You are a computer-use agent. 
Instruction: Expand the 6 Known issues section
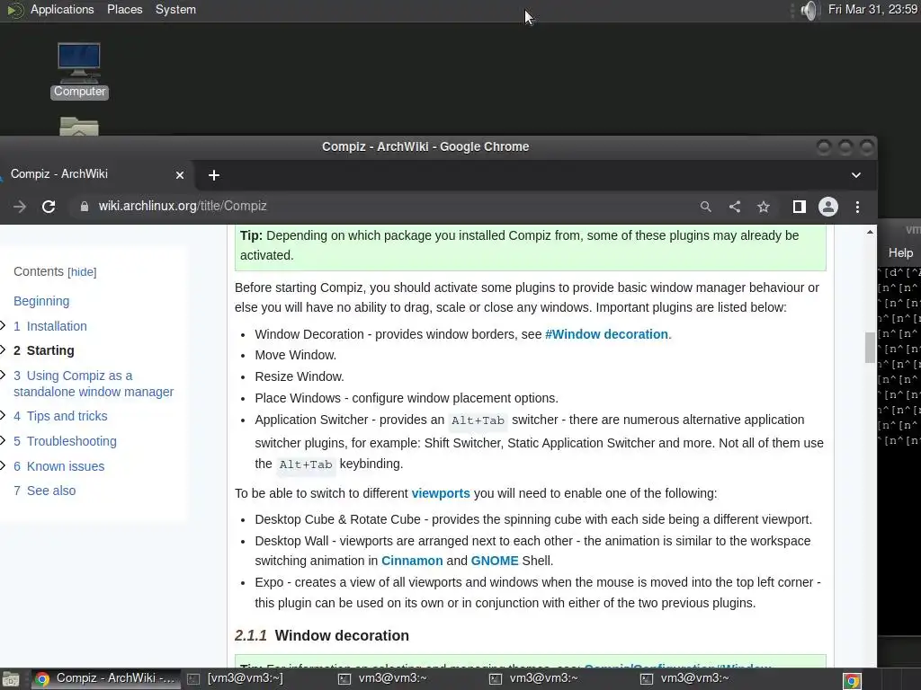coord(3,466)
